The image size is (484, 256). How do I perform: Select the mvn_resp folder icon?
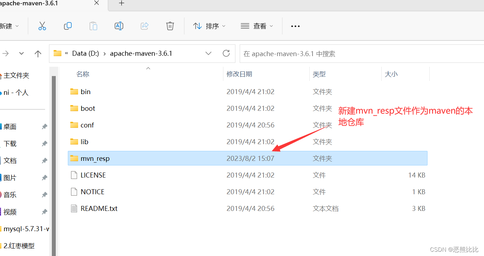click(x=74, y=158)
